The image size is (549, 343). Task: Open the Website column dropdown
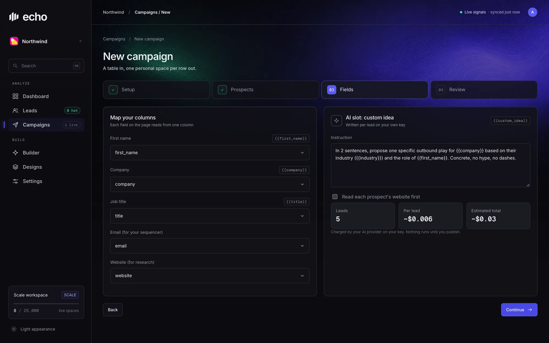pos(210,276)
